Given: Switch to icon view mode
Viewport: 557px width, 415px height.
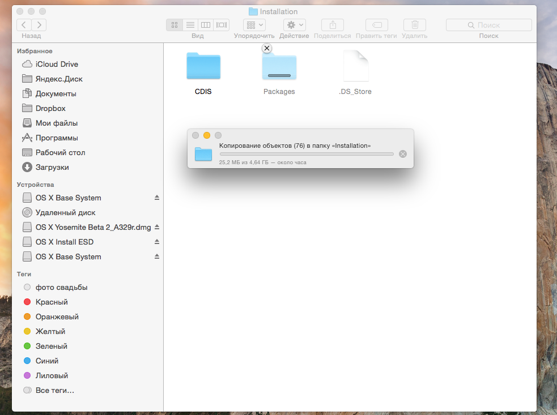Looking at the screenshot, I should coord(175,25).
